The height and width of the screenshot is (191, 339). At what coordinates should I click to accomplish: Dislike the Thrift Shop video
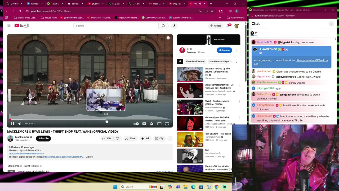[x=117, y=138]
